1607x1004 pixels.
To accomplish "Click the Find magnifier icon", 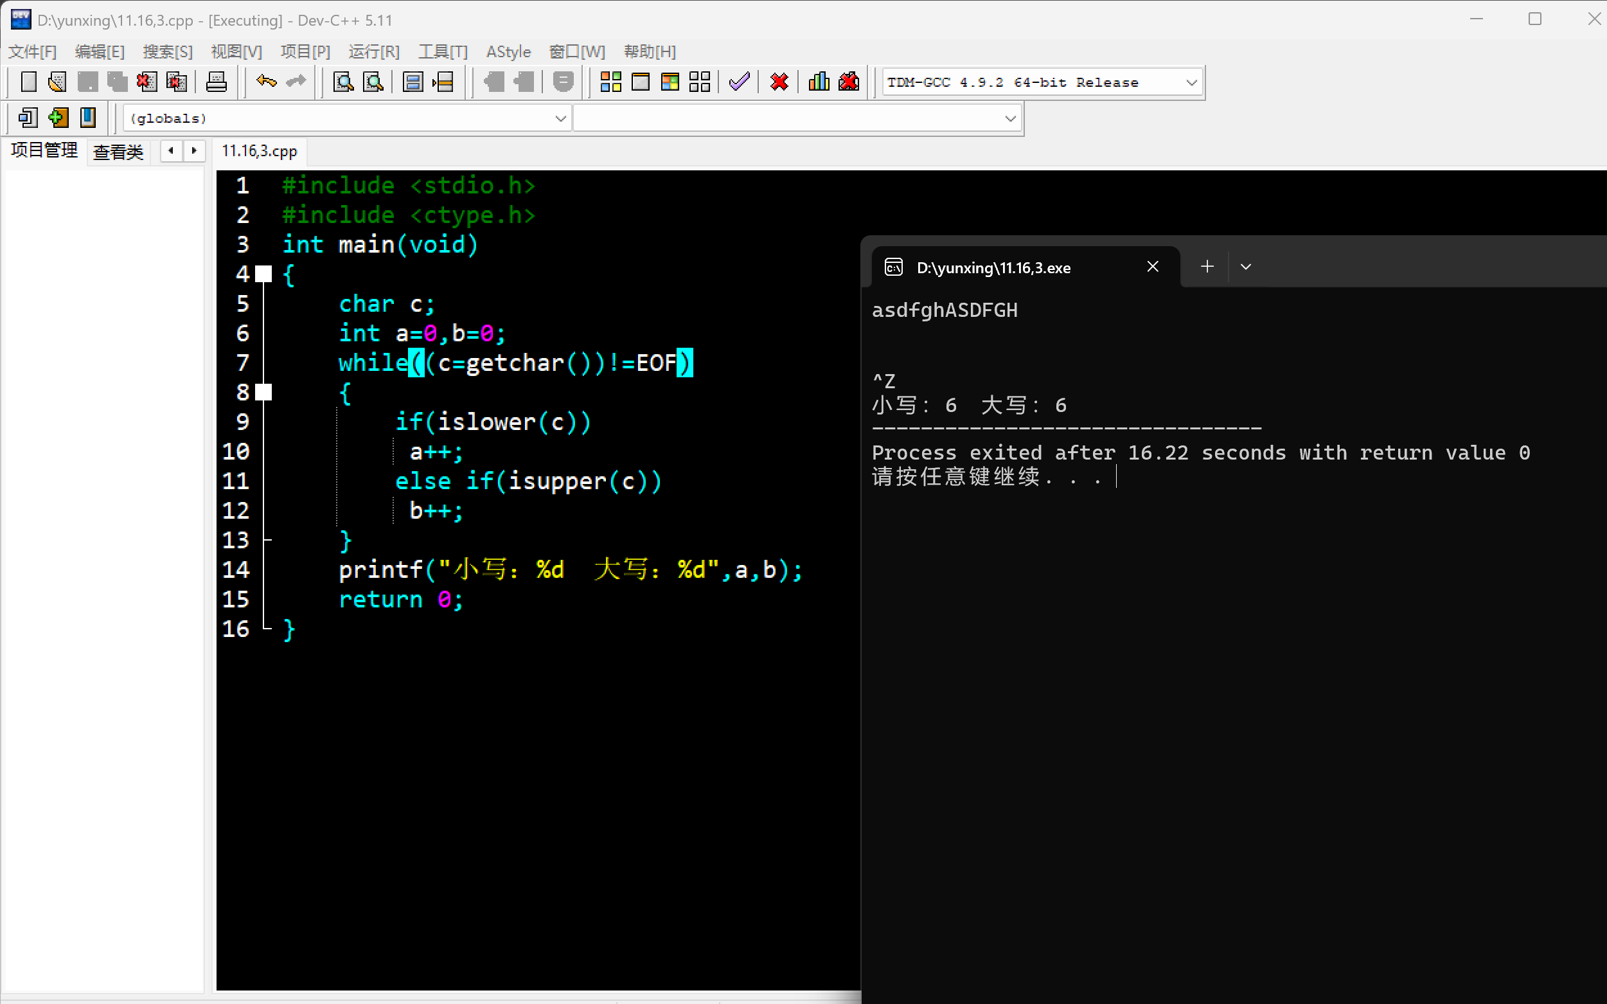I will 343,82.
